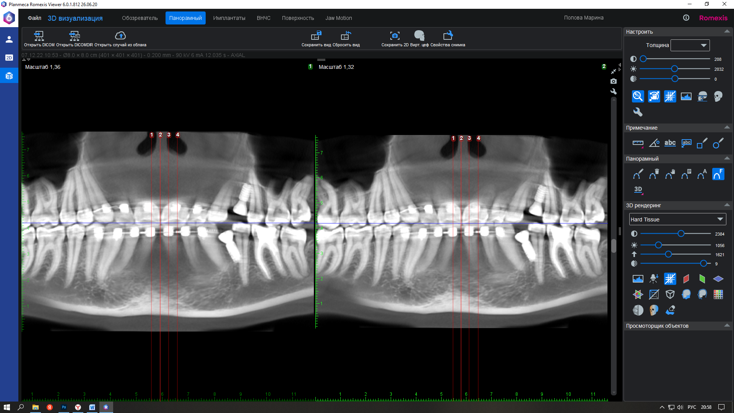Open the Jaw Motion tab

[x=338, y=18]
